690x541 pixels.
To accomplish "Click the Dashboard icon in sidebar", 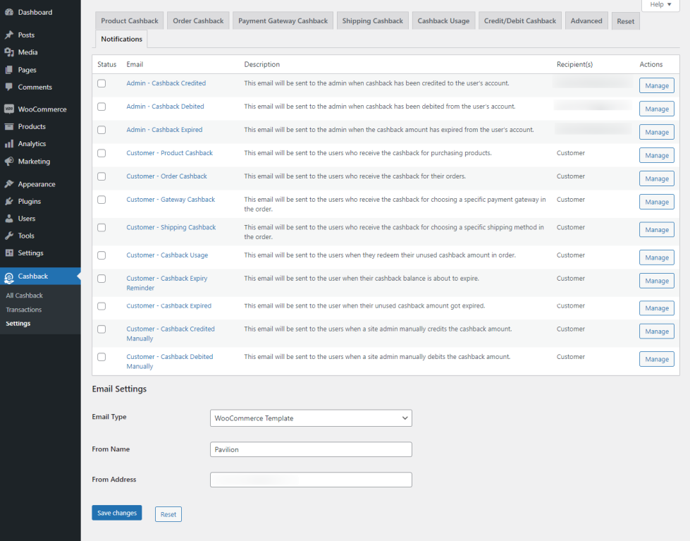I will click(8, 12).
